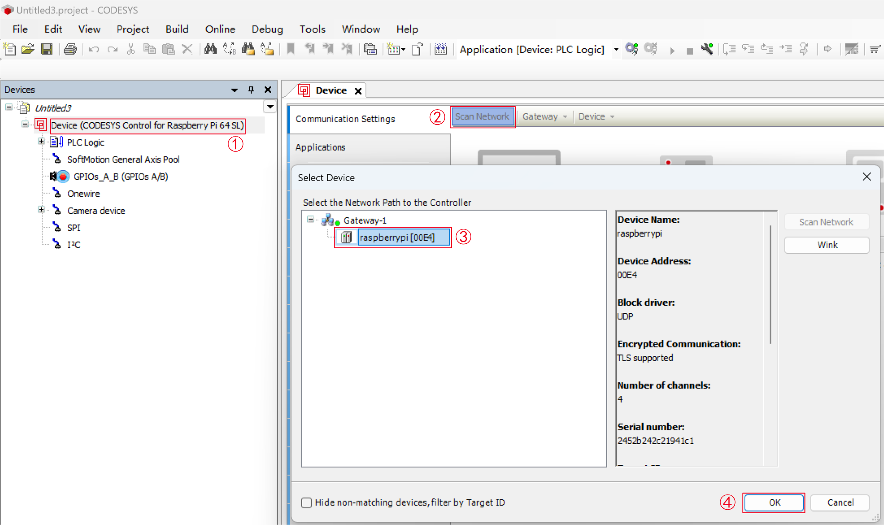Click the Stop square icon
The height and width of the screenshot is (525, 884).
(690, 51)
